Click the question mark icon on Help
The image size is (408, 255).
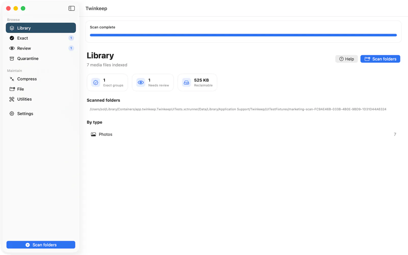tap(341, 59)
